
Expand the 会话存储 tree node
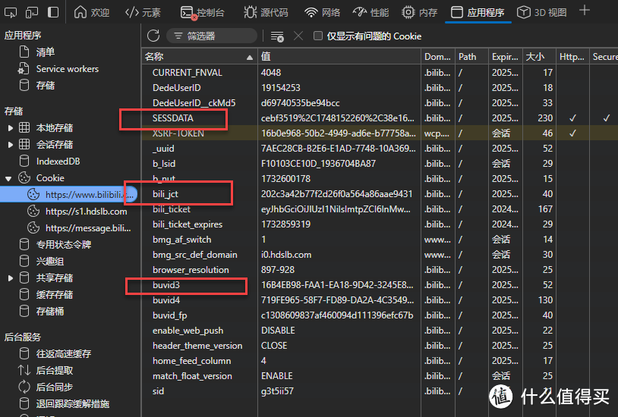(x=10, y=145)
